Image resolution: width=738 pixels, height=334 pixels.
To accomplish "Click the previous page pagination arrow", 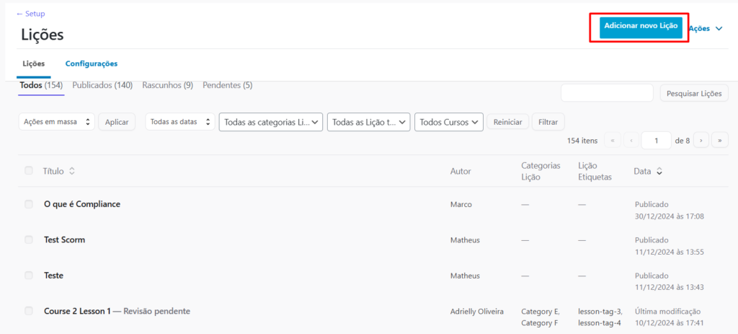I will point(631,141).
